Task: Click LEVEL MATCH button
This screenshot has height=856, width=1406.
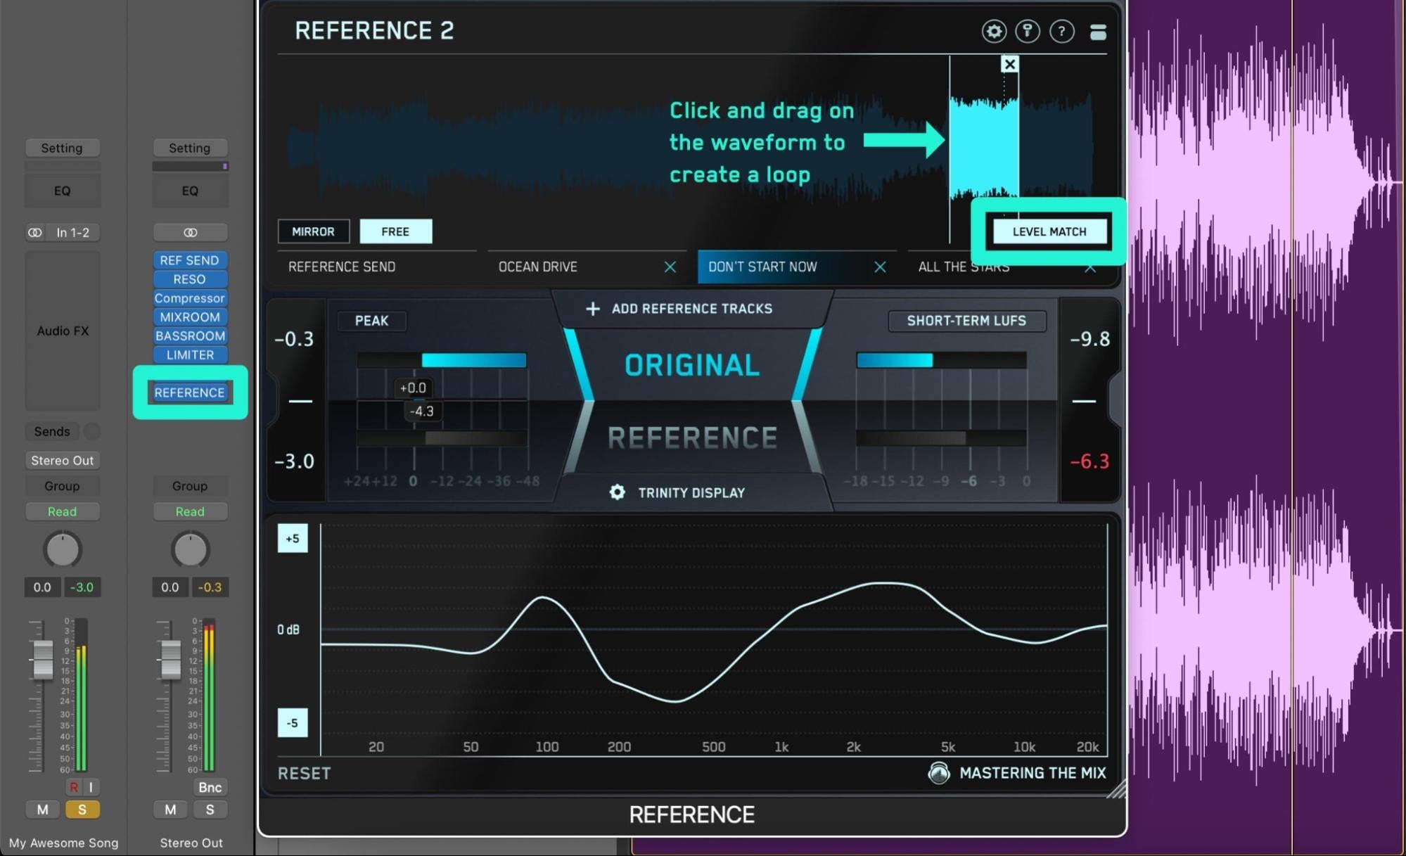Action: click(1049, 231)
